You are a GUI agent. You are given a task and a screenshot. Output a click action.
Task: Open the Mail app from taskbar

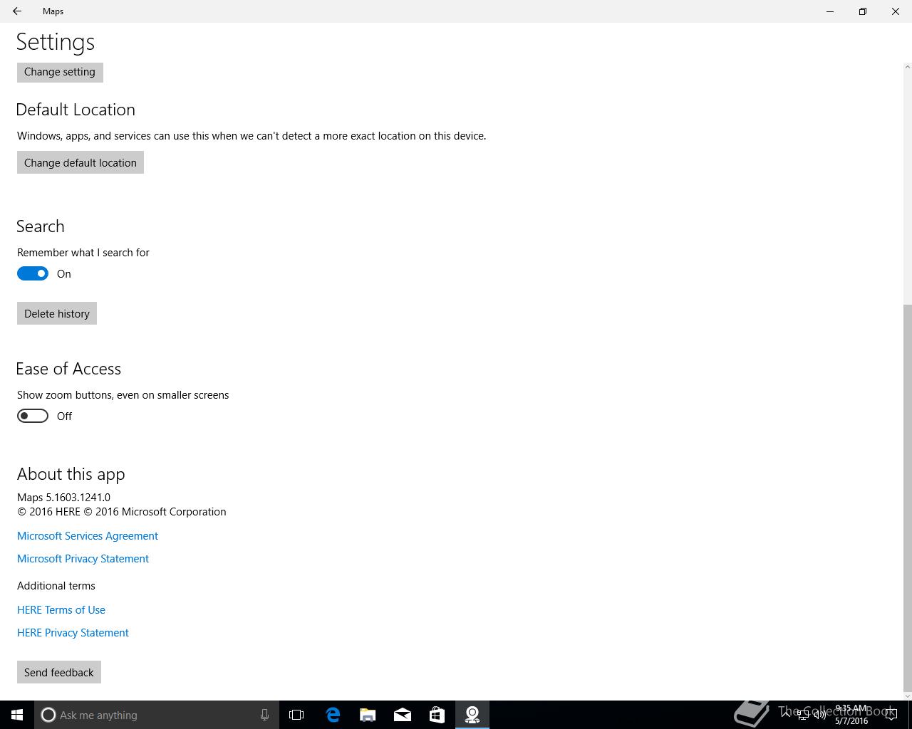click(x=403, y=715)
